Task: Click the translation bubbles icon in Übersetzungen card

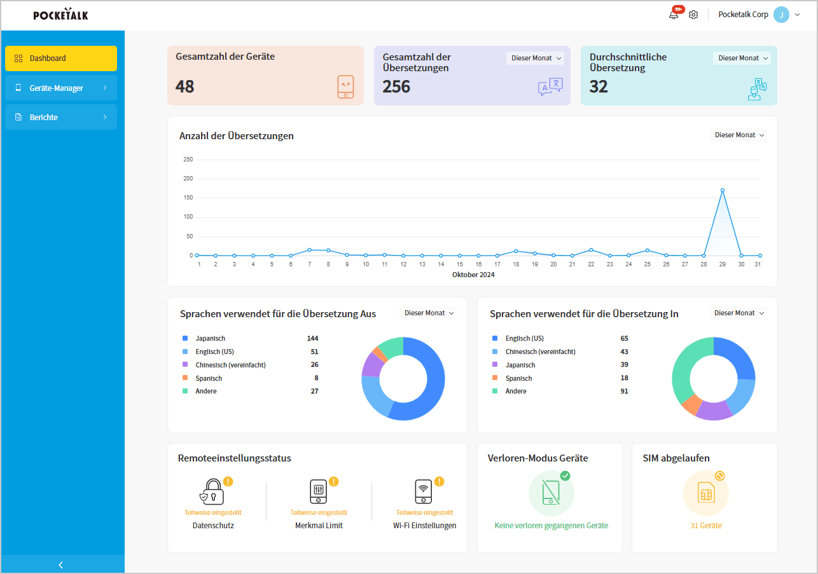Action: pyautogui.click(x=550, y=86)
